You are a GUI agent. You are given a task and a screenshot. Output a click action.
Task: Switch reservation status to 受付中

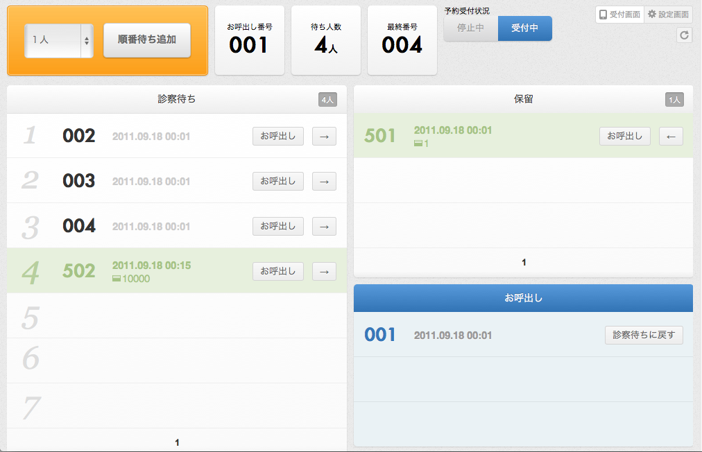524,28
